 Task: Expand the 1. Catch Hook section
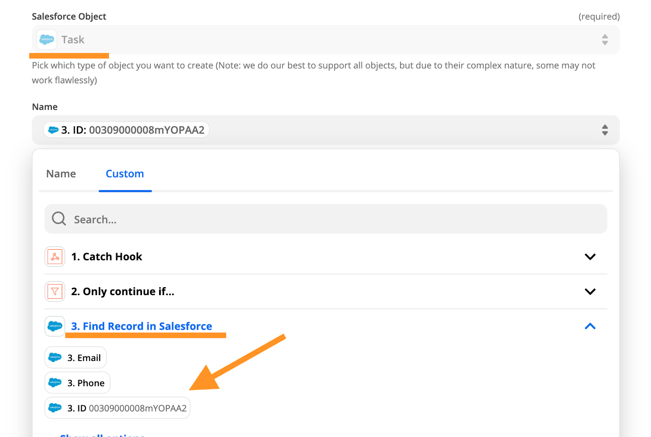pos(590,257)
